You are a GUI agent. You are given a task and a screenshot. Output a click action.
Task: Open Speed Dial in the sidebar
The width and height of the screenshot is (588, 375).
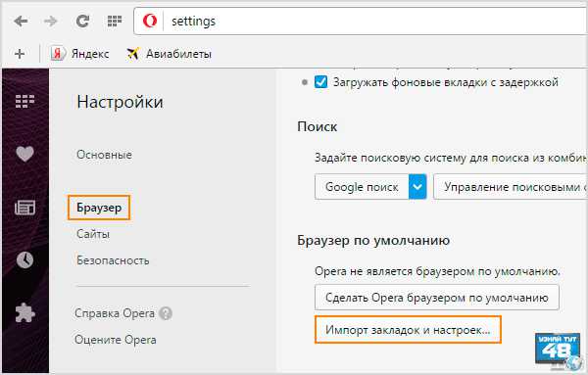pos(24,101)
